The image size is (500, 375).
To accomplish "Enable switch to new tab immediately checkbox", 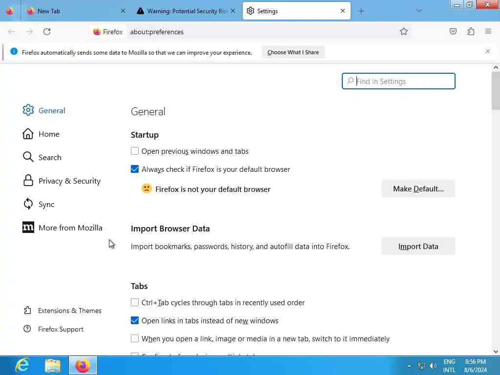I will tap(135, 338).
